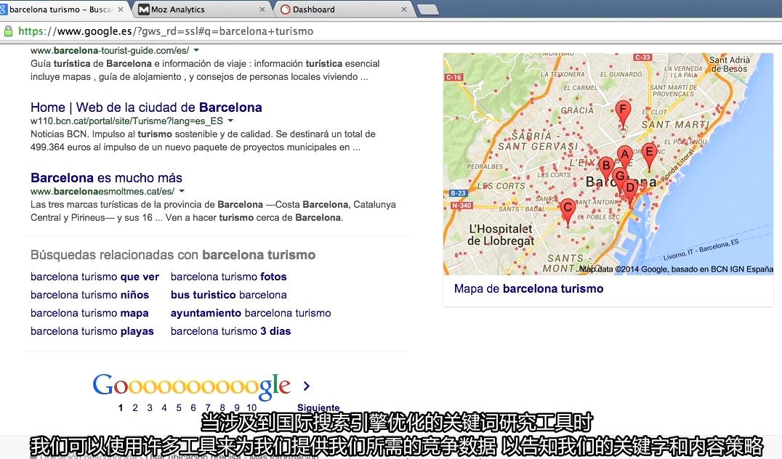Go to results page 6

click(193, 407)
